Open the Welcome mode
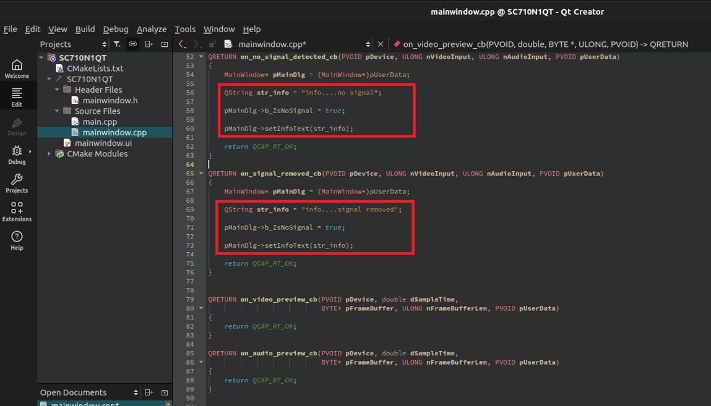Viewport: 711px width, 406px height. 17,69
